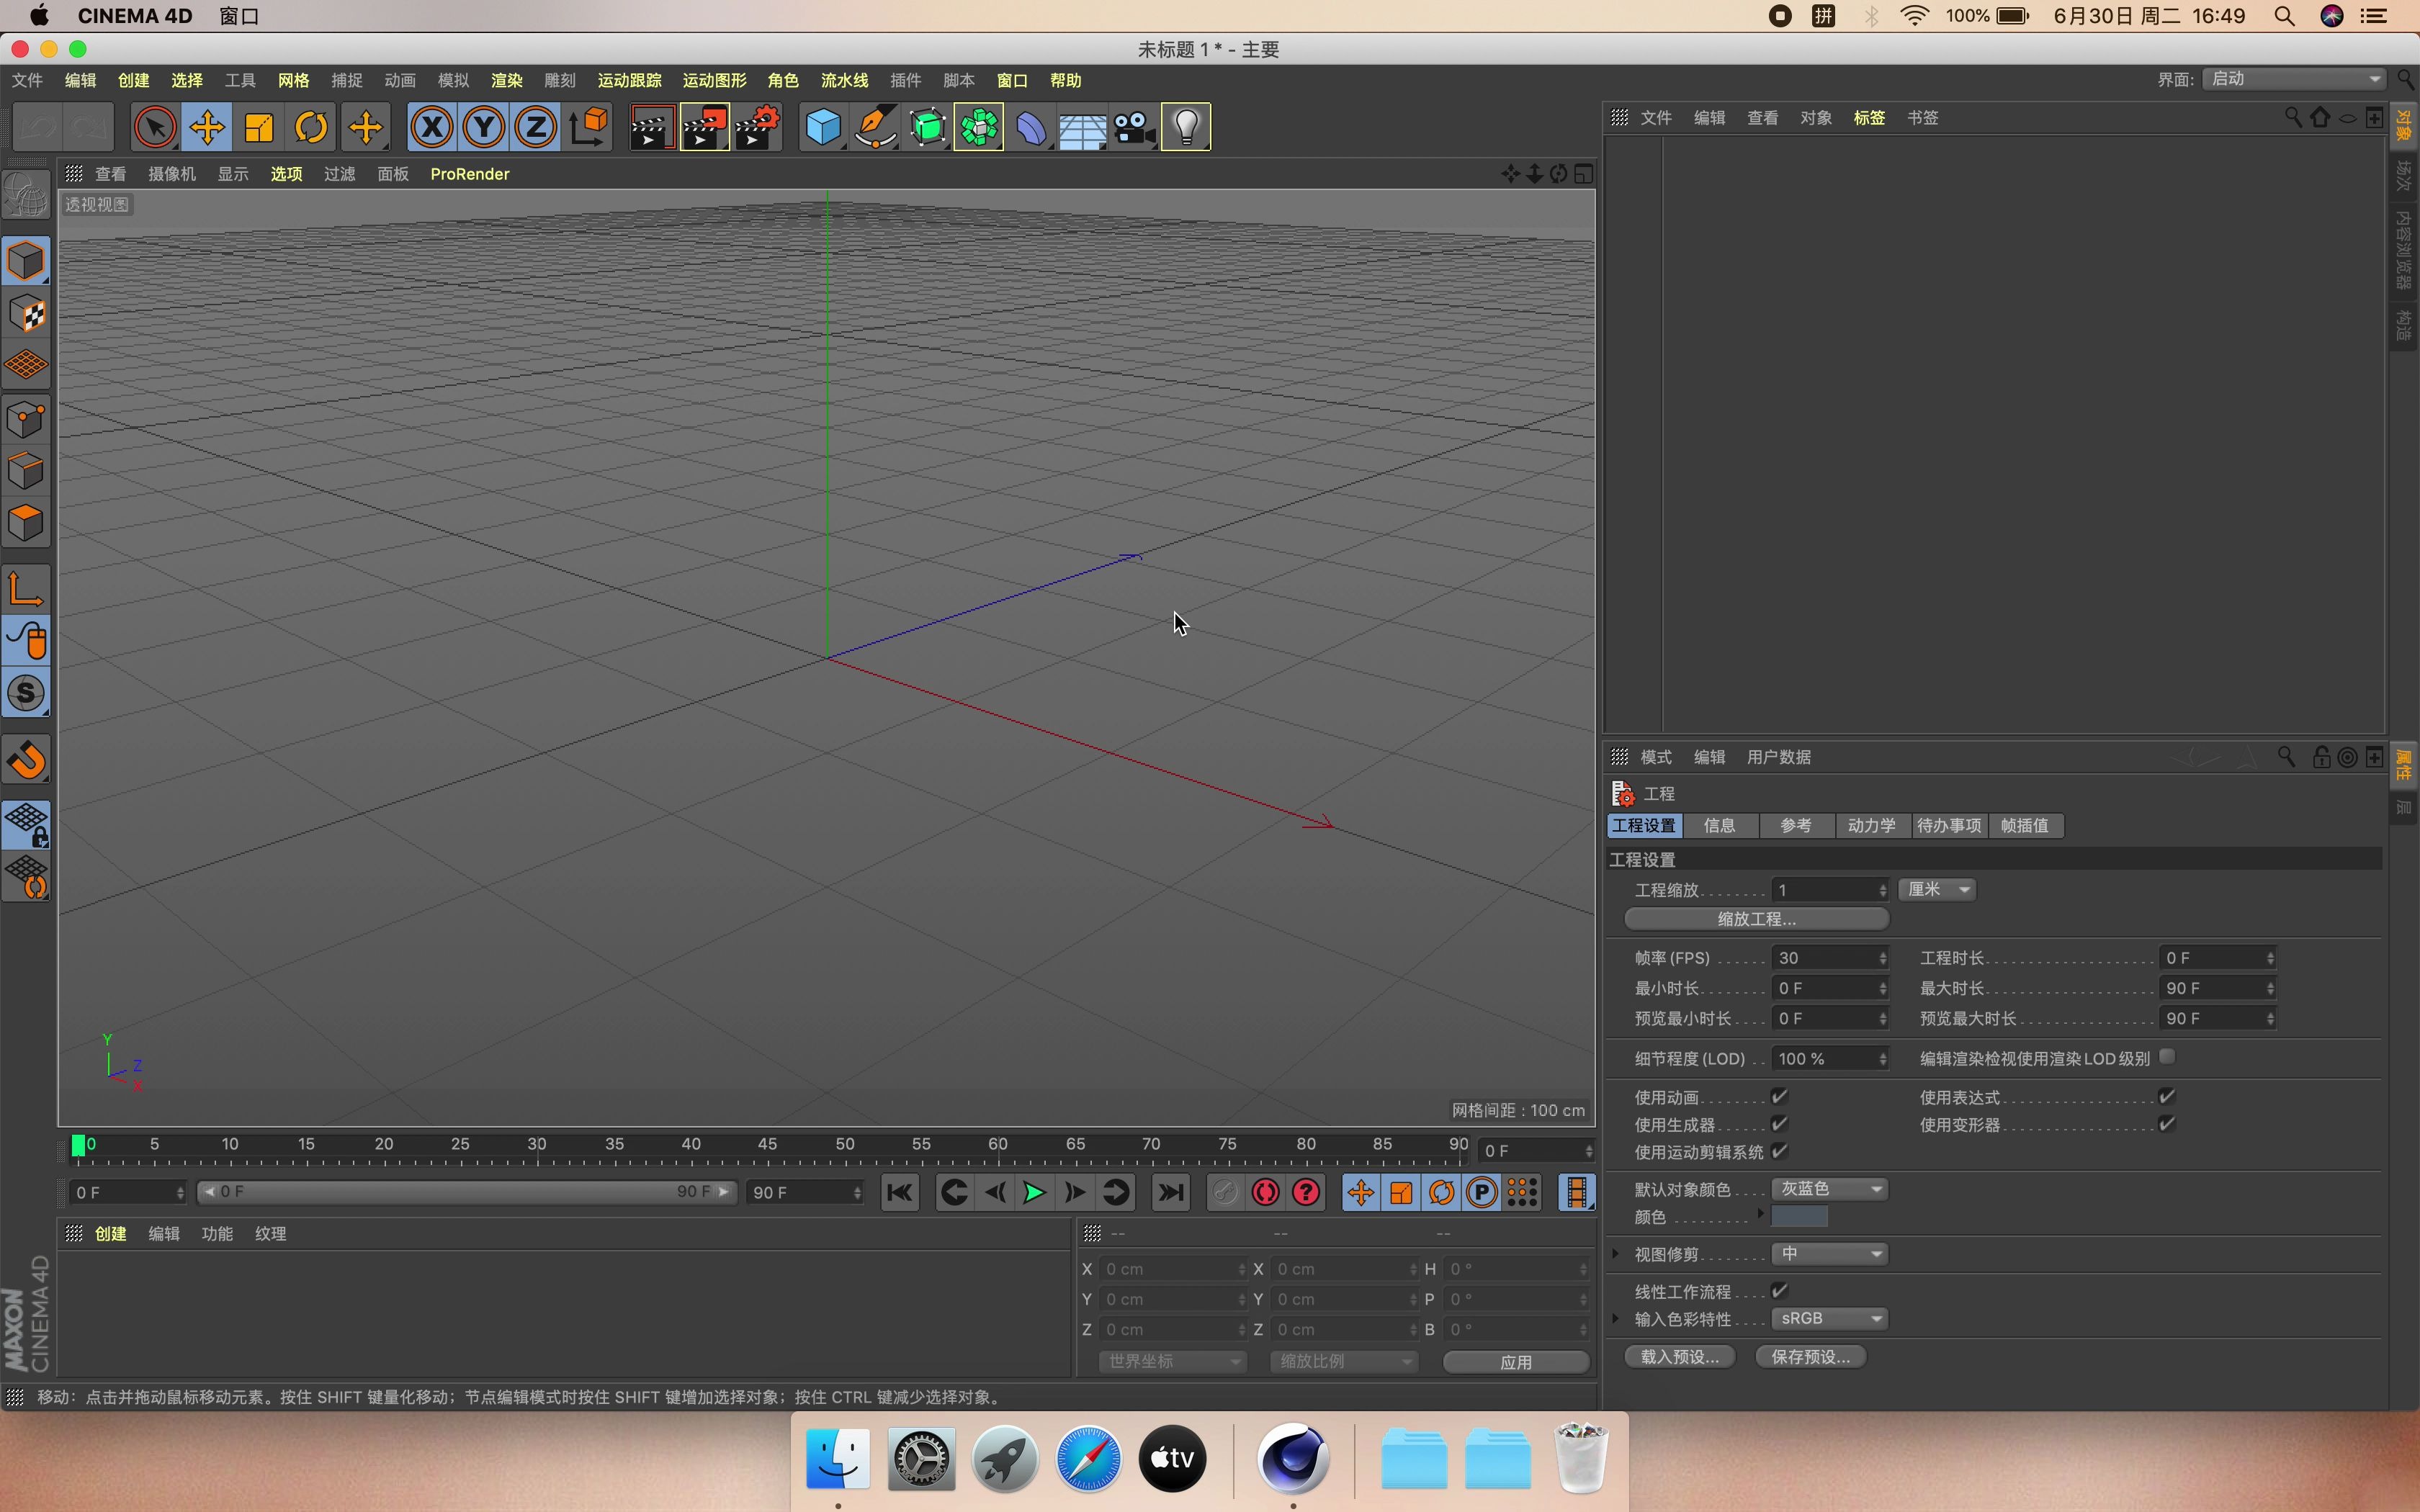2420x1512 pixels.
Task: Render to Picture Viewer
Action: click(704, 127)
